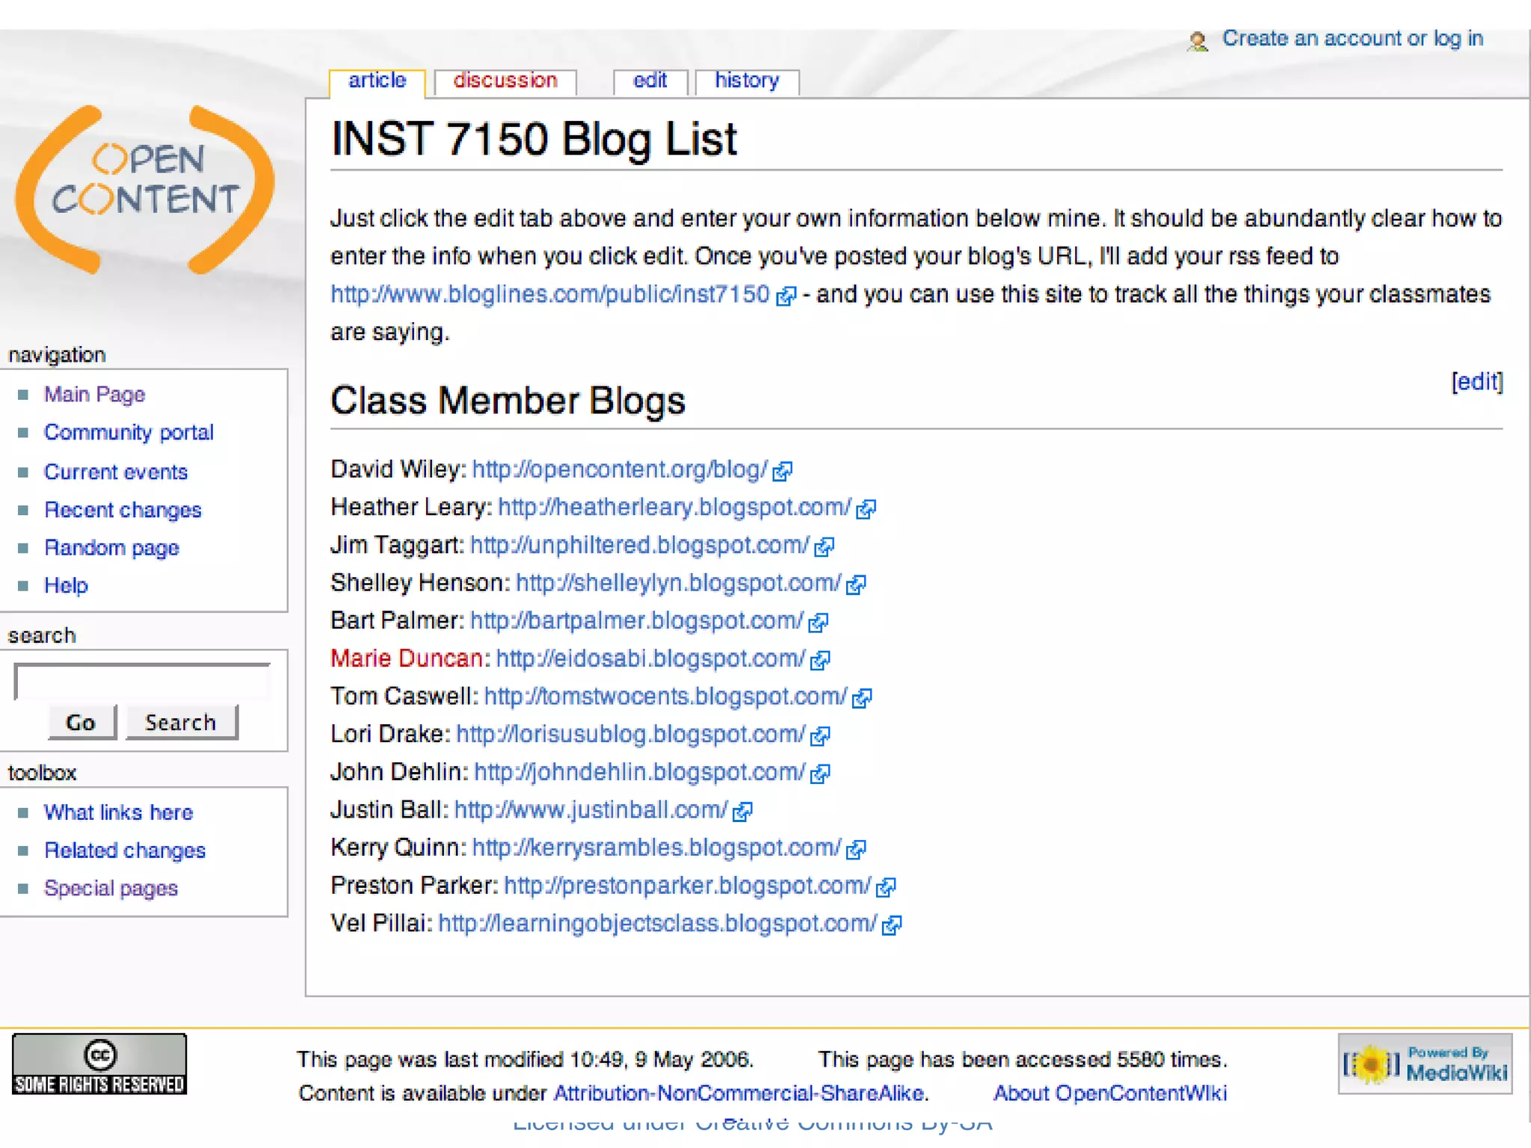Open the edit tab
This screenshot has width=1531, height=1148.
pyautogui.click(x=650, y=81)
